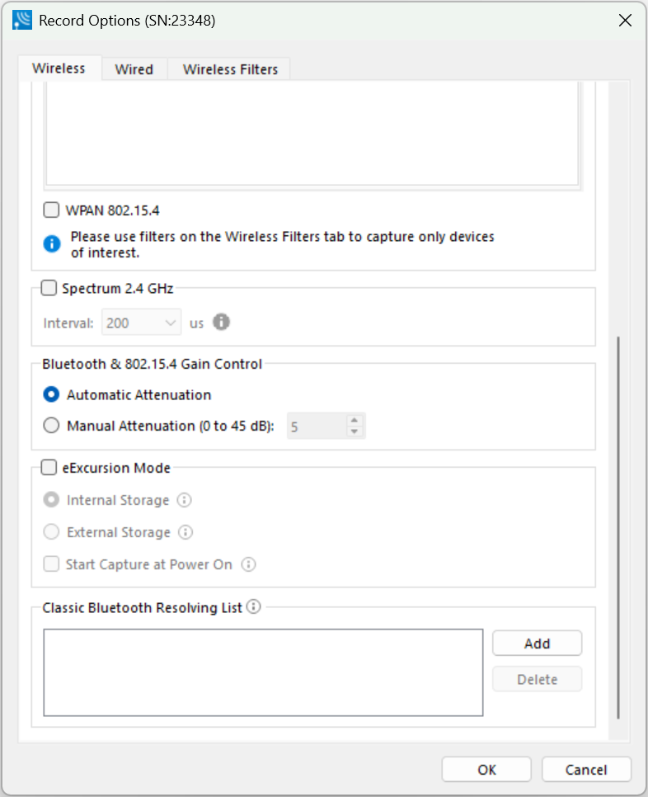Select the Automatic Attenuation radio button
This screenshot has width=648, height=797.
pos(51,394)
